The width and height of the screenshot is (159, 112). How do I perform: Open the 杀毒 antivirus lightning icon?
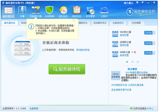(x=22, y=12)
